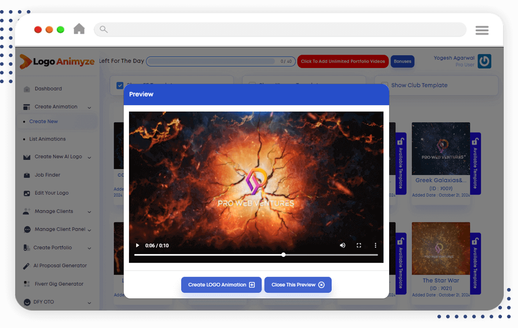
Task: Toggle the Show Club Template checkbox
Action: click(384, 85)
